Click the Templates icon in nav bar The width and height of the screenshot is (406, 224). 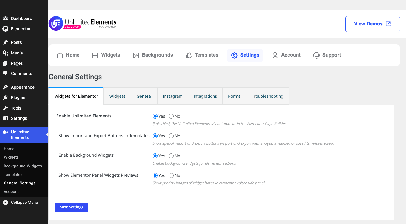[189, 55]
